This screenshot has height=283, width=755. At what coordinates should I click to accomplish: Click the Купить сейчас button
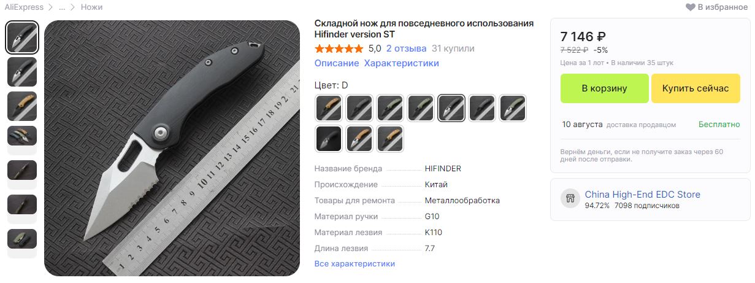point(696,88)
